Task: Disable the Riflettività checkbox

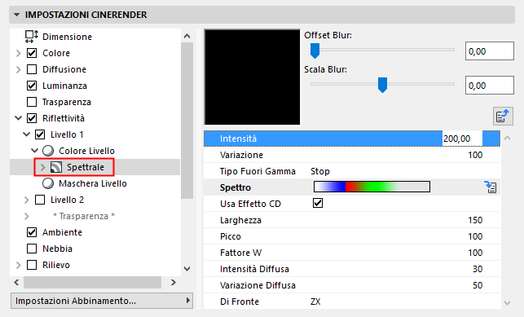Action: (x=32, y=118)
